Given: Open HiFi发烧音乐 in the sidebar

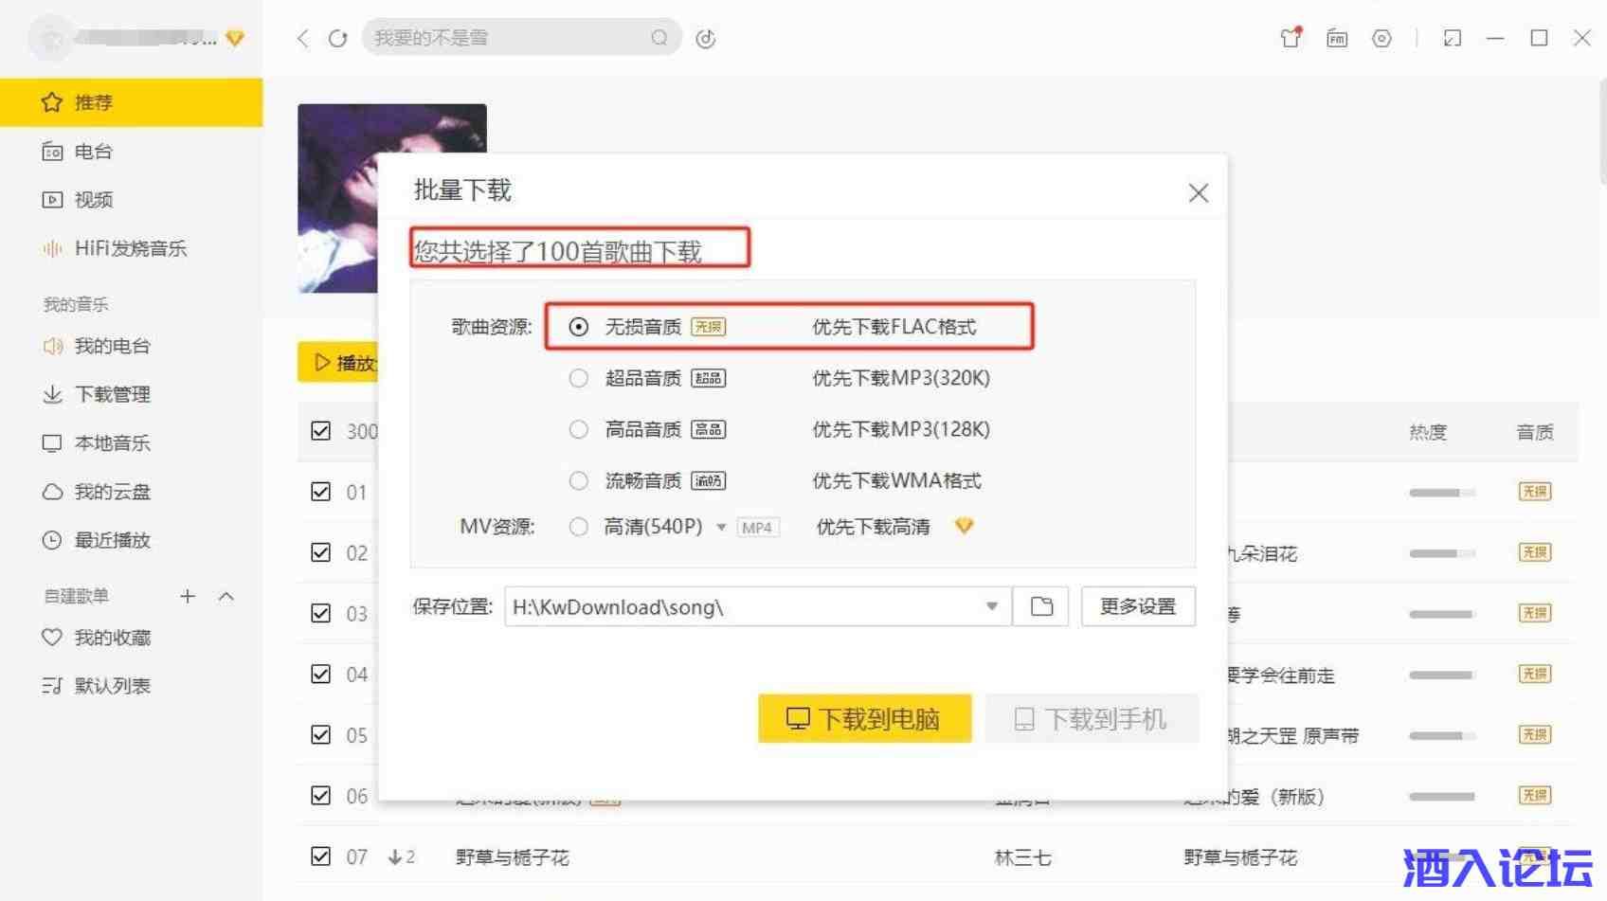Looking at the screenshot, I should coord(131,248).
